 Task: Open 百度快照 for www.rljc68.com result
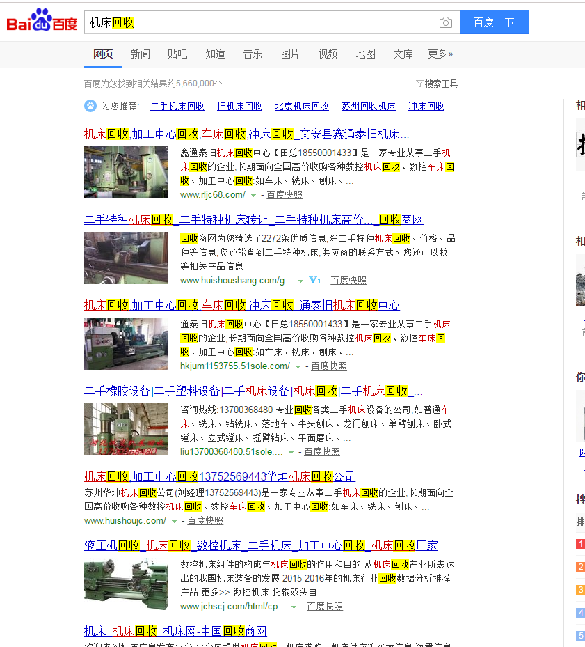coord(285,195)
